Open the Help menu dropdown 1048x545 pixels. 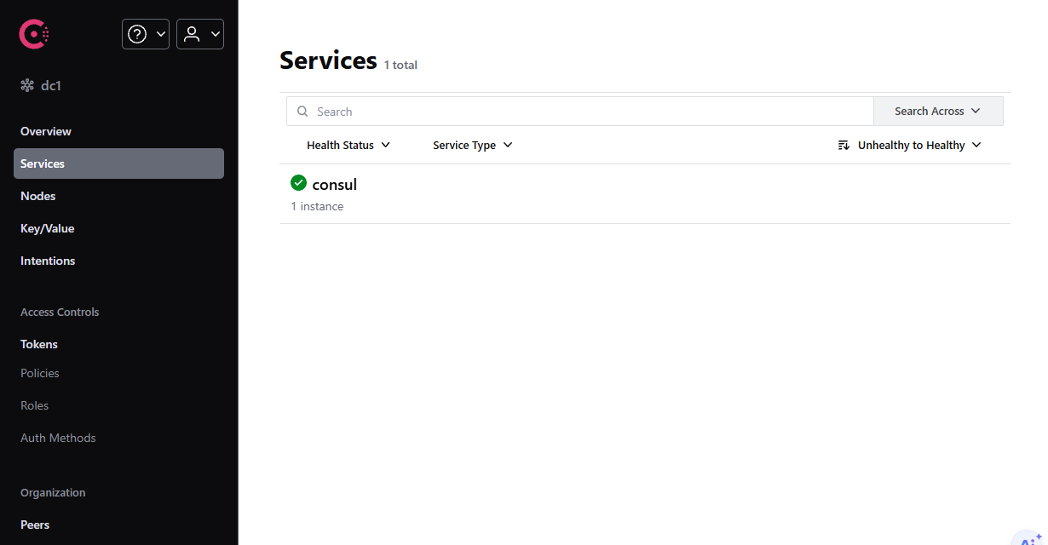coord(146,34)
